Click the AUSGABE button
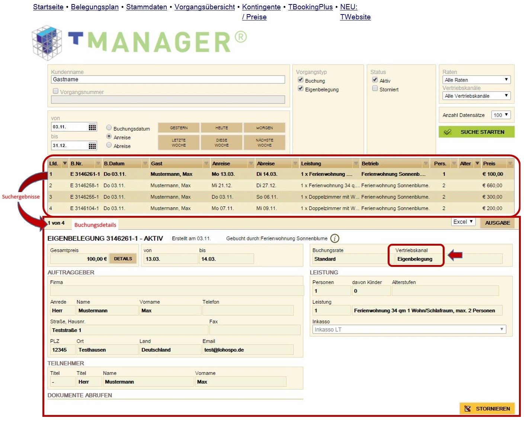The width and height of the screenshot is (532, 431). pos(497,223)
